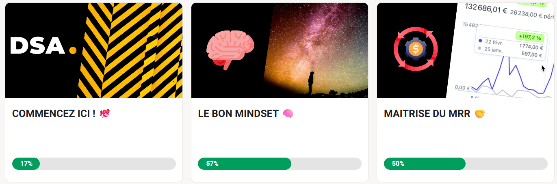The width and height of the screenshot is (557, 184).
Task: Click the 57% progress bar
Action: point(280,164)
